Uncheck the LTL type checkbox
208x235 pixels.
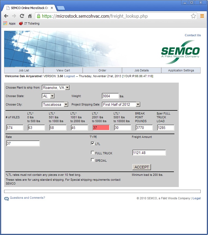click(x=93, y=143)
